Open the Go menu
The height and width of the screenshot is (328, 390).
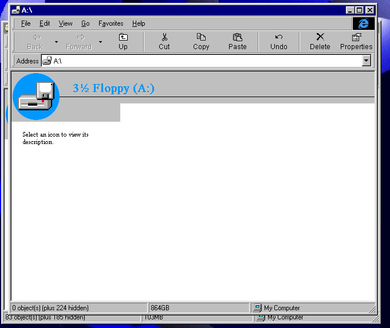click(85, 23)
